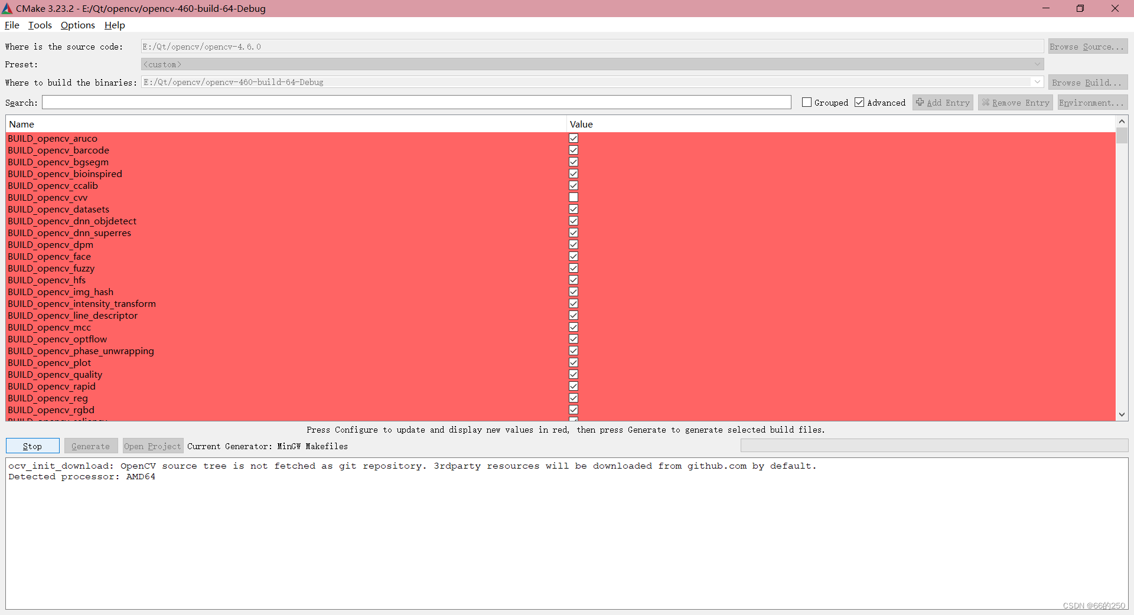Select BUILD_opencv_intensity_transform row name
The width and height of the screenshot is (1134, 615).
(x=82, y=303)
